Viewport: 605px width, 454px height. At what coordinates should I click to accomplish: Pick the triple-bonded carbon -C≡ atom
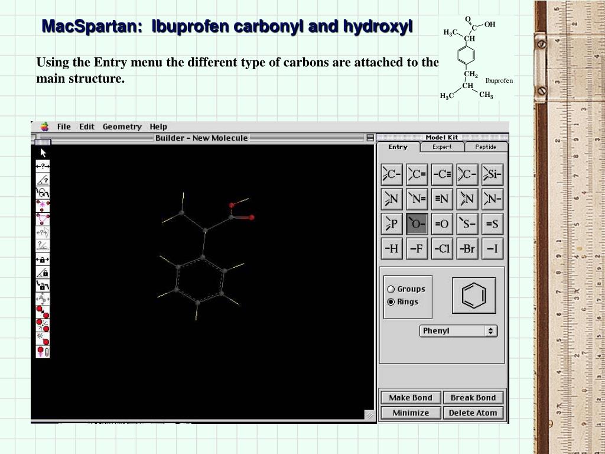click(x=442, y=174)
